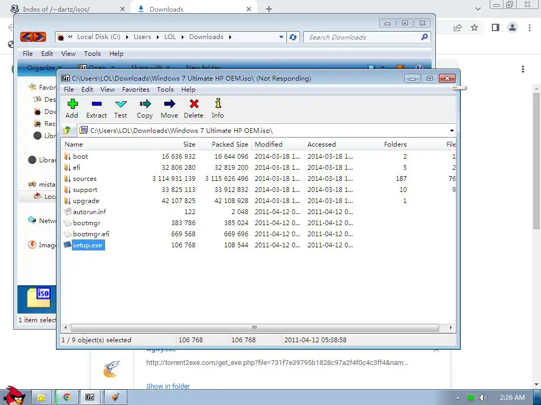Screen dimensions: 541x405
Task: Click the Move toolbar icon
Action: click(x=170, y=104)
